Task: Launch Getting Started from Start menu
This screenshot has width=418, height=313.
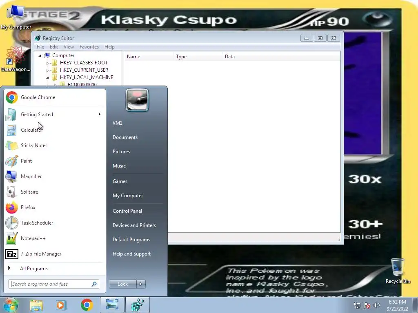Action: 55,115
